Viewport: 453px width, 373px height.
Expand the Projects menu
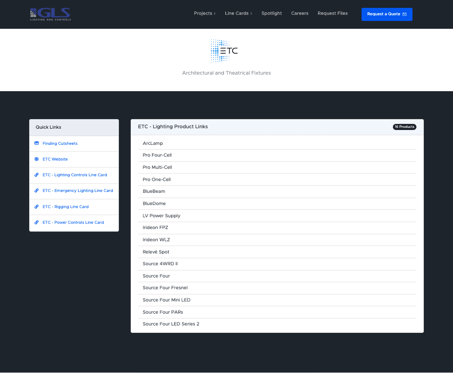click(x=205, y=14)
